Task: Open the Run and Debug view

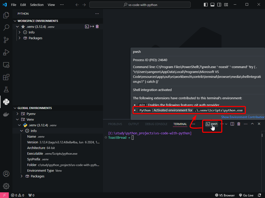Action: 6,52
